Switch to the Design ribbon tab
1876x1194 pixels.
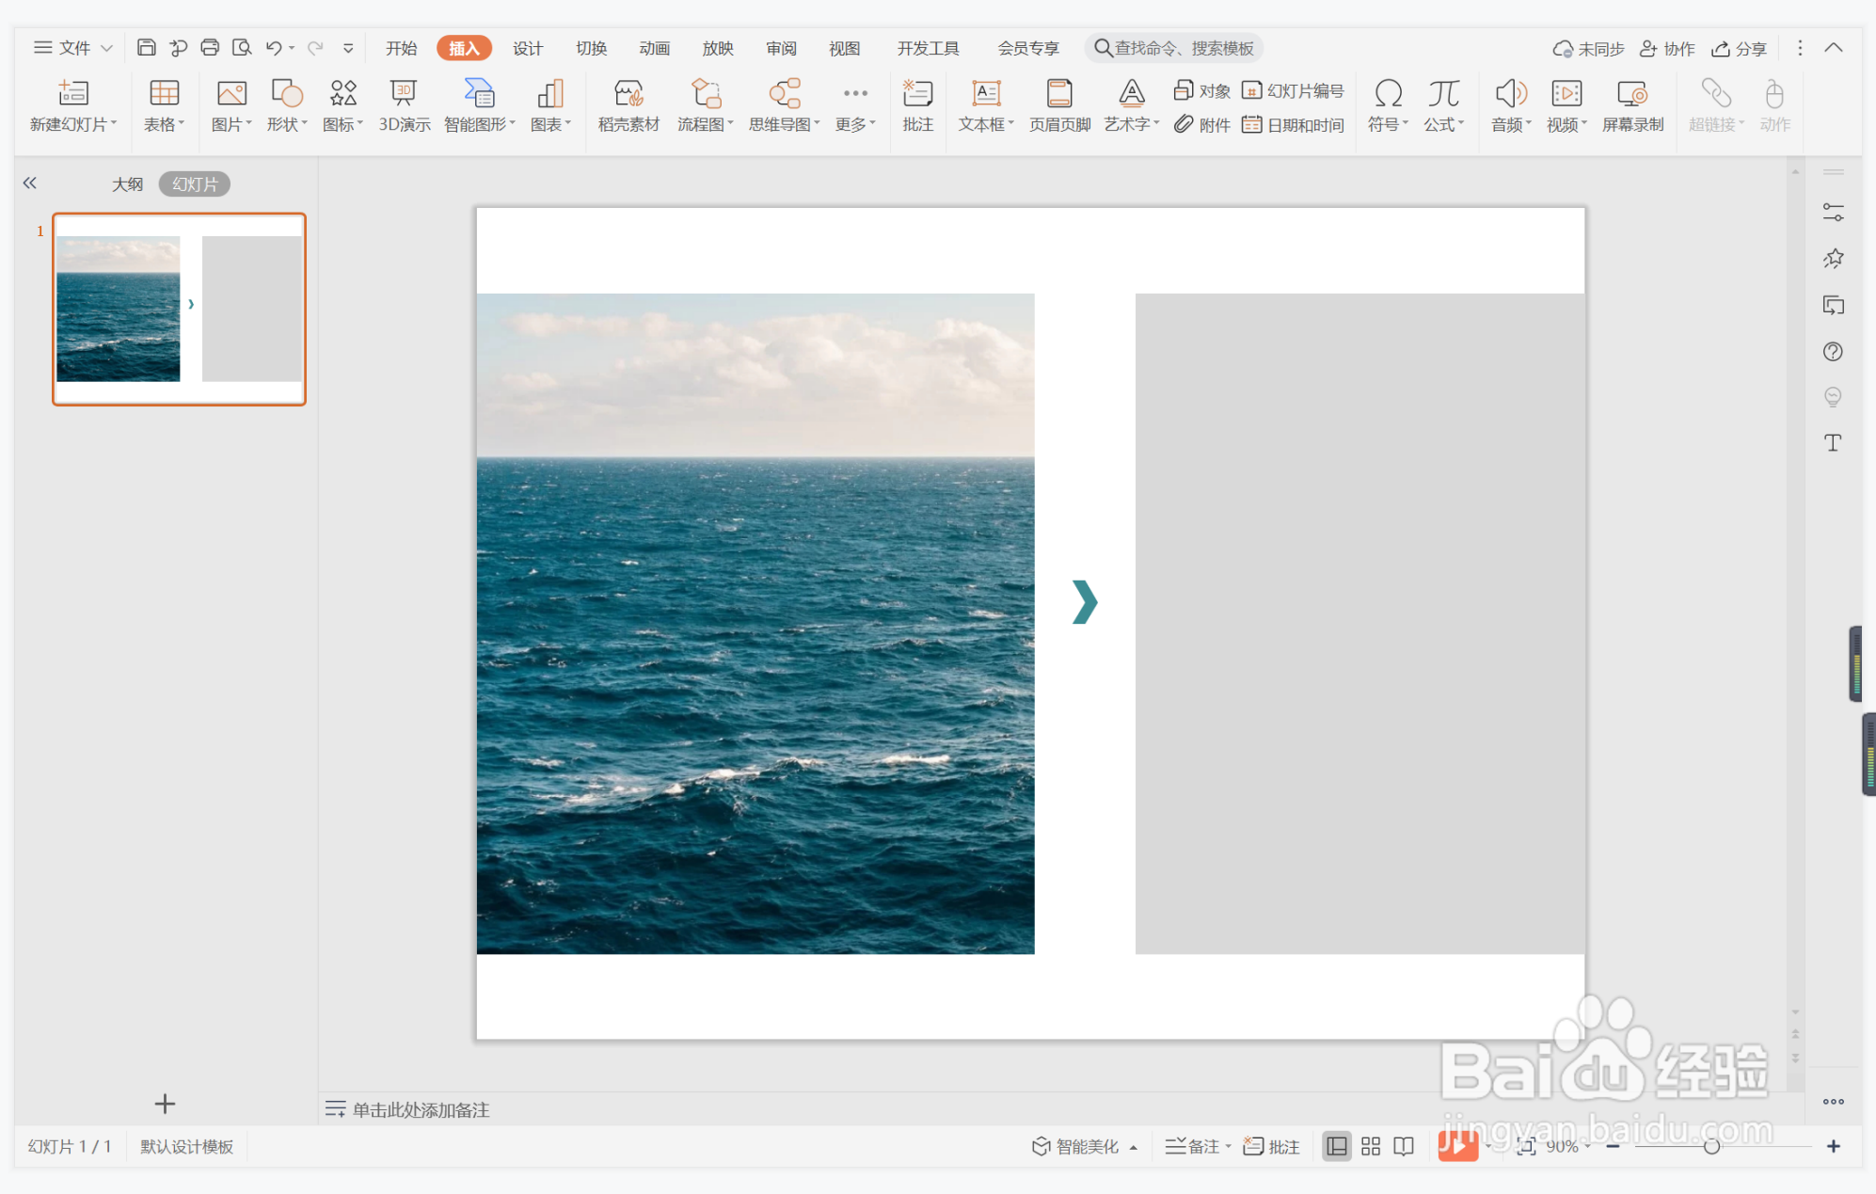[x=527, y=48]
